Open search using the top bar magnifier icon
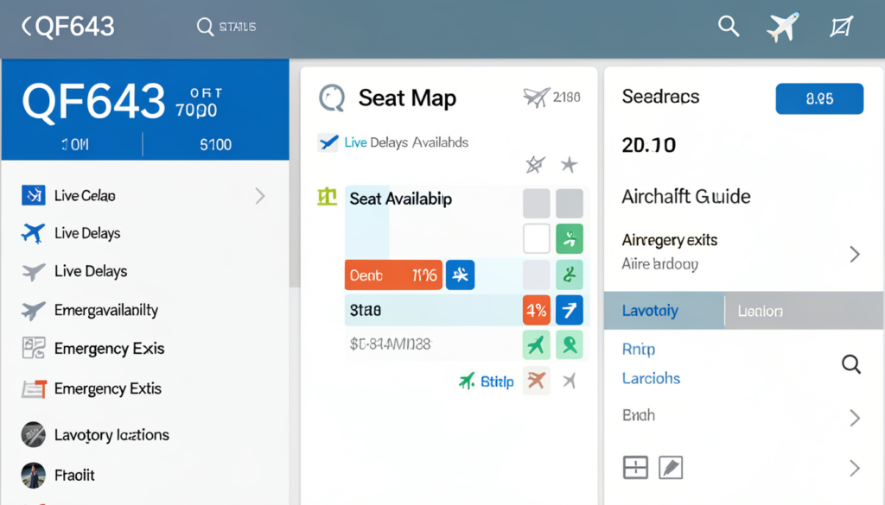 click(729, 27)
